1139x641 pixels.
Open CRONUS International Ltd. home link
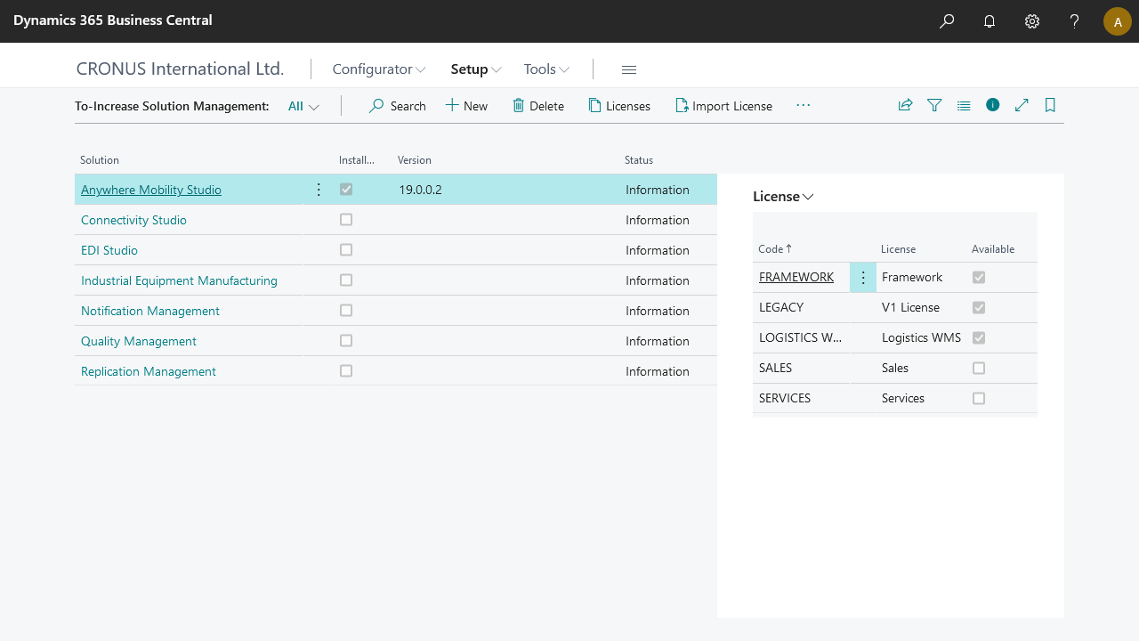point(180,69)
